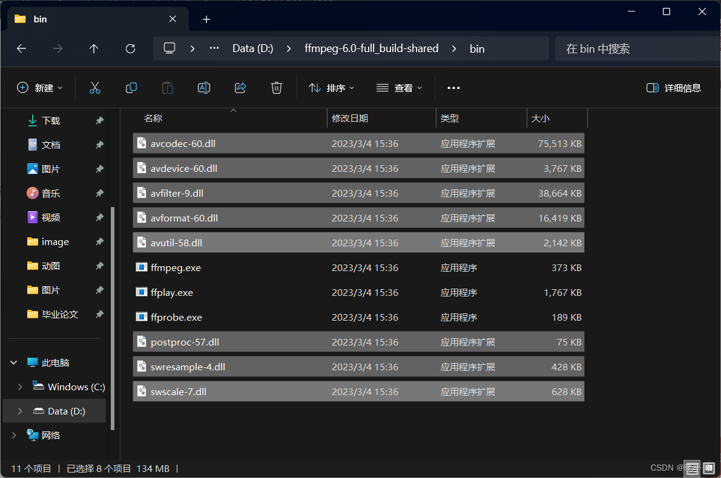
Task: Sort by 名称 column header
Action: [153, 118]
